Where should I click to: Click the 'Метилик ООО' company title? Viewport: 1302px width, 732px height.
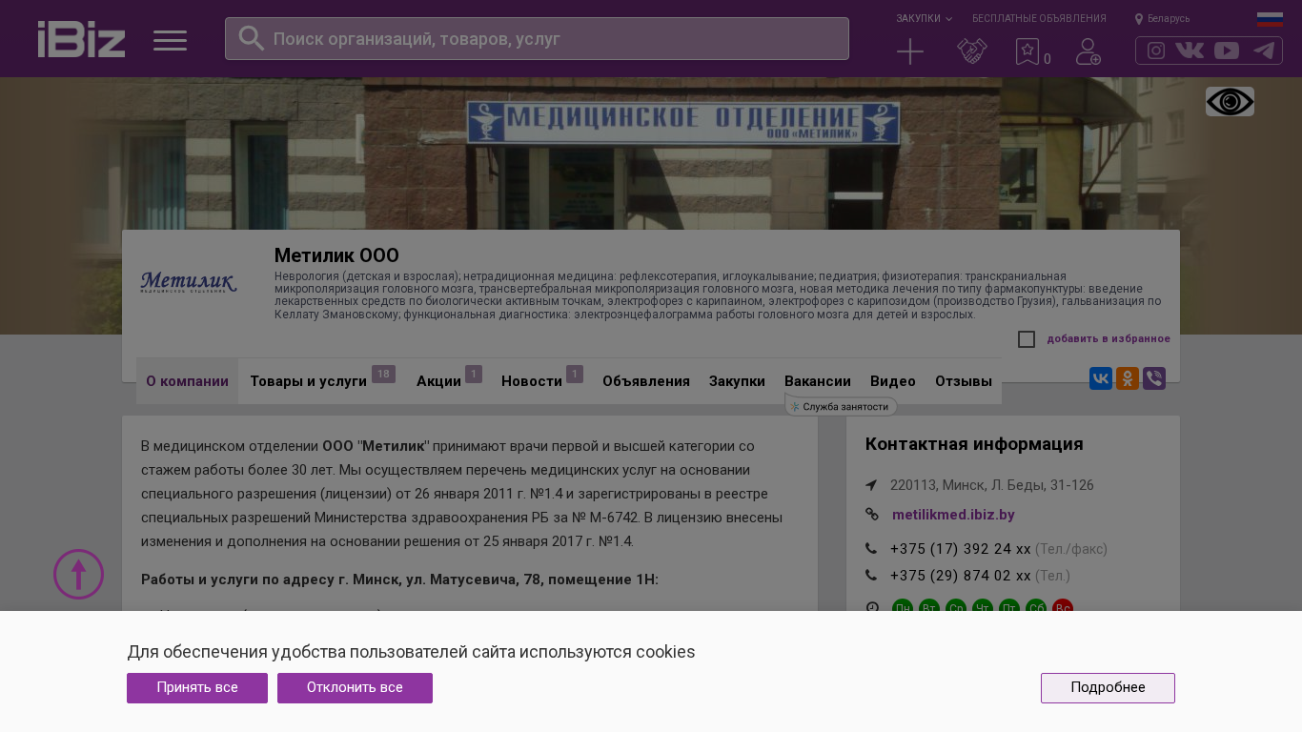pos(336,255)
